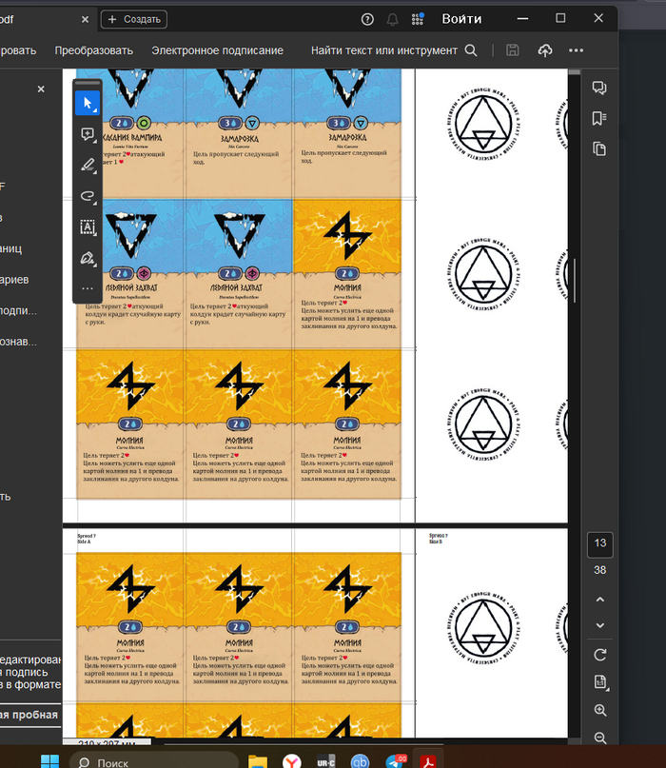Click the current page number 13 field
Viewport: 666px width, 768px height.
coord(600,543)
